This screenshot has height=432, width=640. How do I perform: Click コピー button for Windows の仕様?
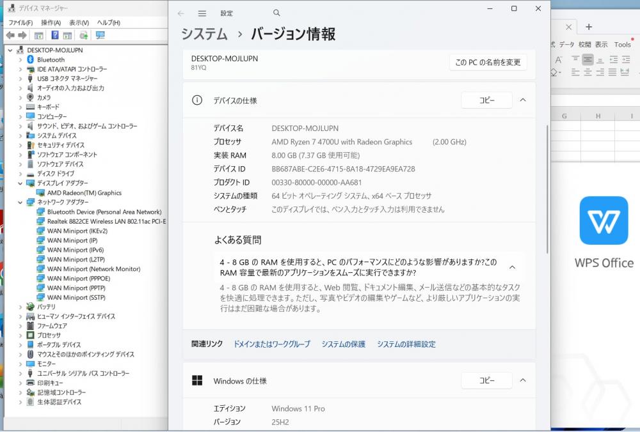(x=486, y=380)
